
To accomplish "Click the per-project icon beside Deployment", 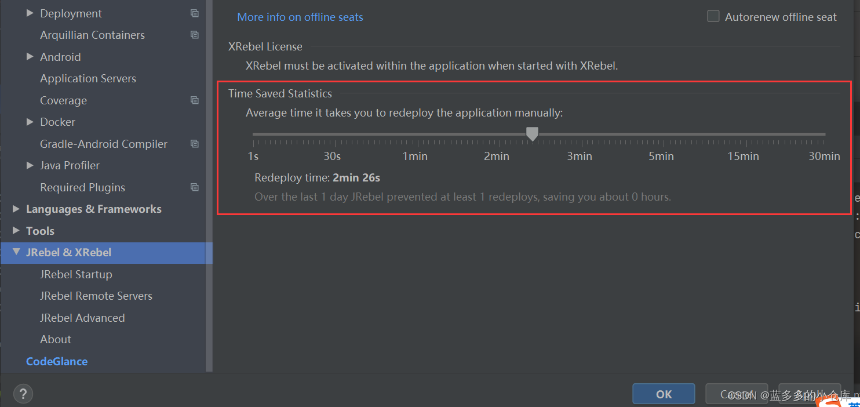I will pyautogui.click(x=195, y=13).
